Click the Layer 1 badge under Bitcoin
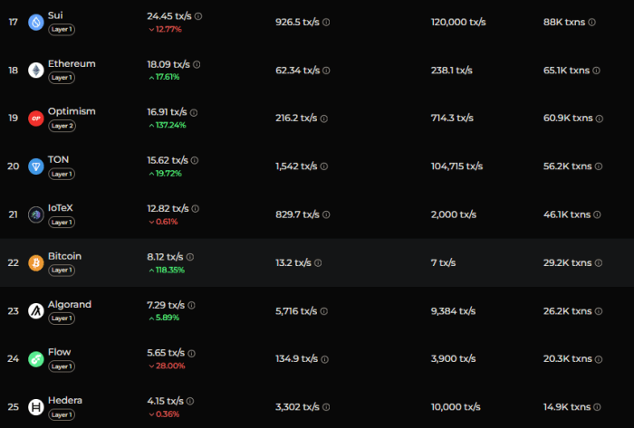 click(x=62, y=271)
